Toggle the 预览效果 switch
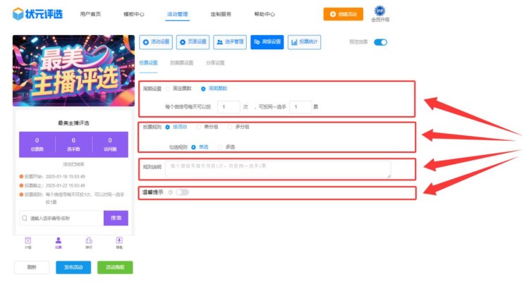The image size is (529, 291). [x=380, y=42]
